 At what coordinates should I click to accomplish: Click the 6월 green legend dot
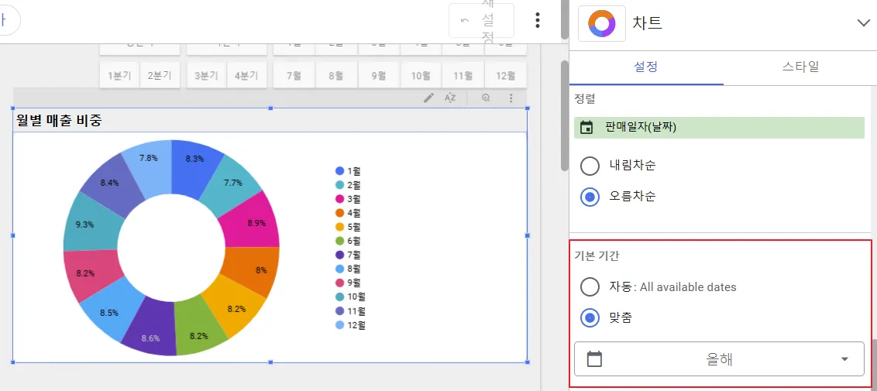tap(339, 241)
